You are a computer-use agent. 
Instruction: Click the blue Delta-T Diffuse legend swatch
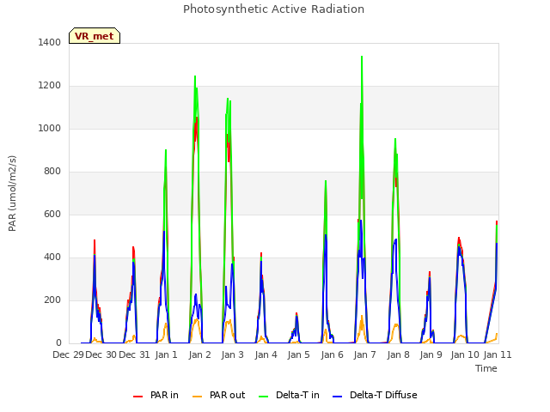[337, 397]
